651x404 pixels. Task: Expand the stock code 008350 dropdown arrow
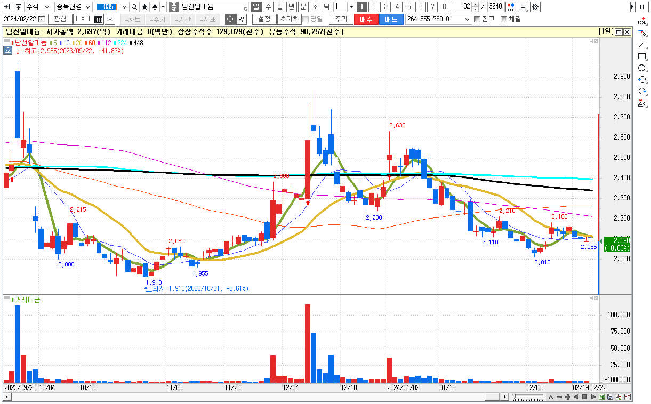(x=124, y=7)
